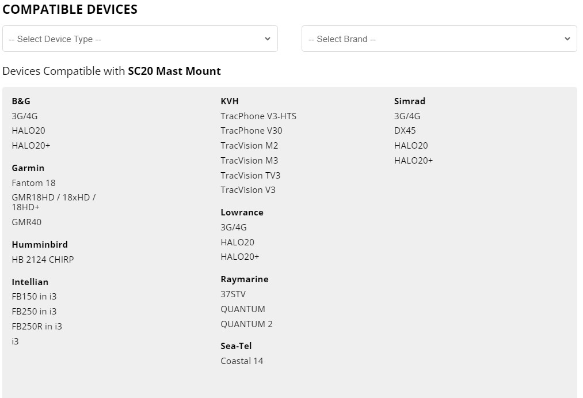Open the Sea-Tel Coastal 14 link
This screenshot has width=583, height=398.
pyautogui.click(x=242, y=361)
